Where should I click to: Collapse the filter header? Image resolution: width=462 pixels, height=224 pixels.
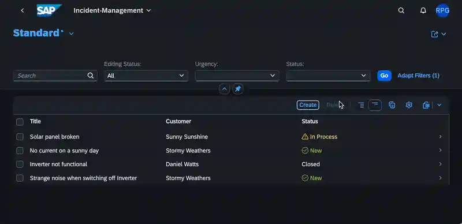click(224, 89)
